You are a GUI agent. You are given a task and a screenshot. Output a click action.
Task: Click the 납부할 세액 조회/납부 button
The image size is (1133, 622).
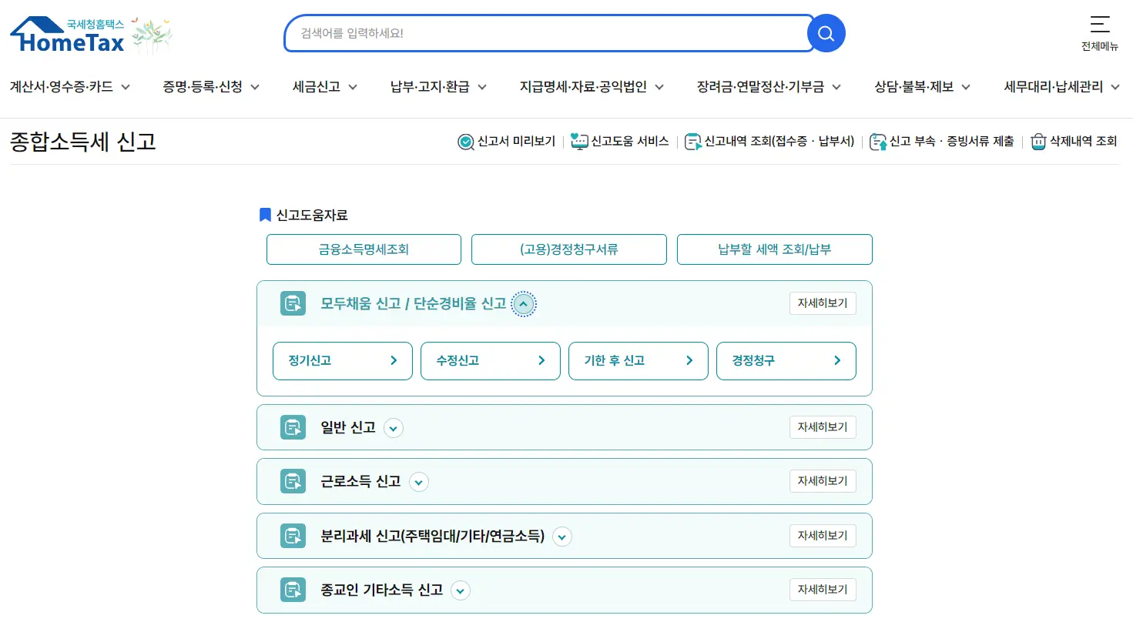(774, 249)
